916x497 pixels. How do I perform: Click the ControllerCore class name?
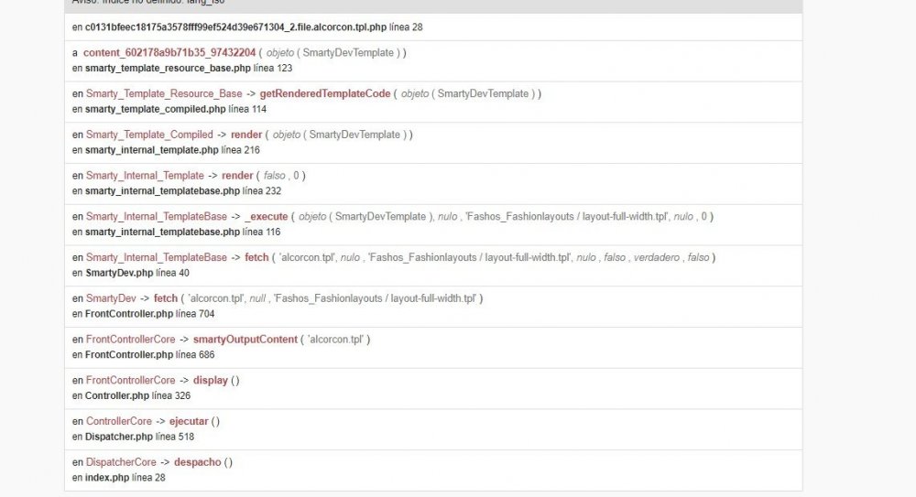click(119, 421)
